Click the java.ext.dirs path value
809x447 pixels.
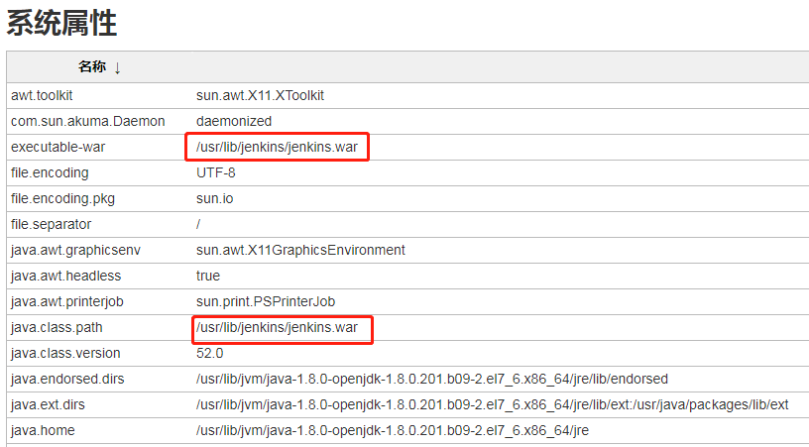492,404
